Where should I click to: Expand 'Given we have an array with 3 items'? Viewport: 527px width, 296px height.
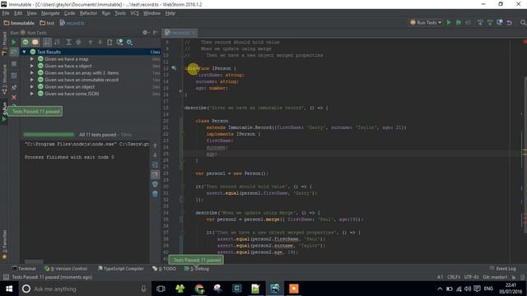pos(32,73)
